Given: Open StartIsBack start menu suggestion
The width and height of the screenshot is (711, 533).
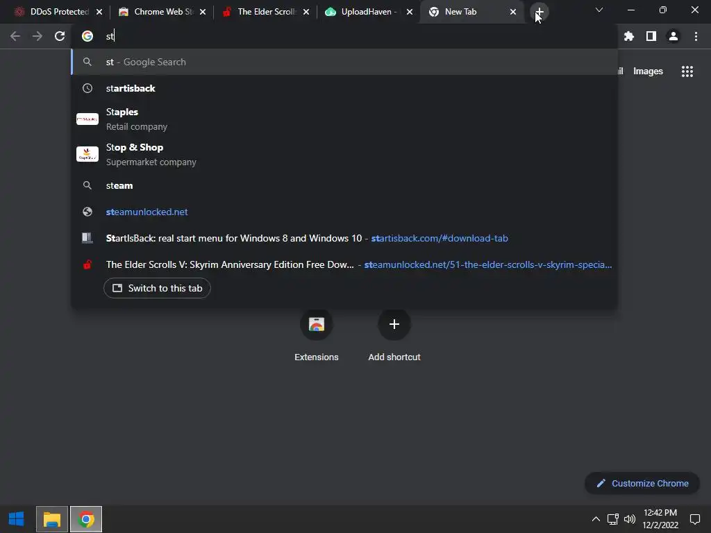Looking at the screenshot, I should [344, 238].
